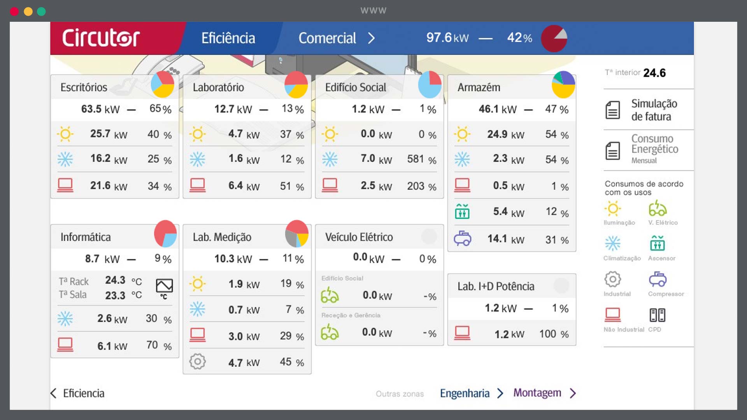Expand the Comercial zone chevron
The width and height of the screenshot is (747, 420).
(372, 38)
